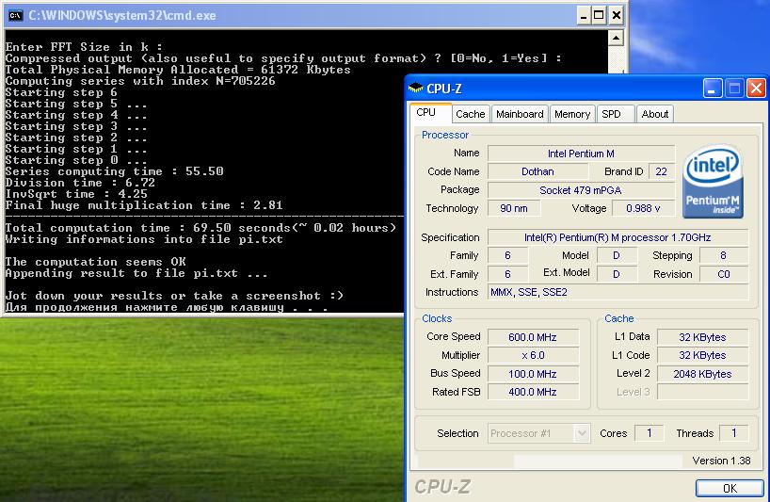Click the Threads value field
This screenshot has width=770, height=502.
(x=733, y=433)
